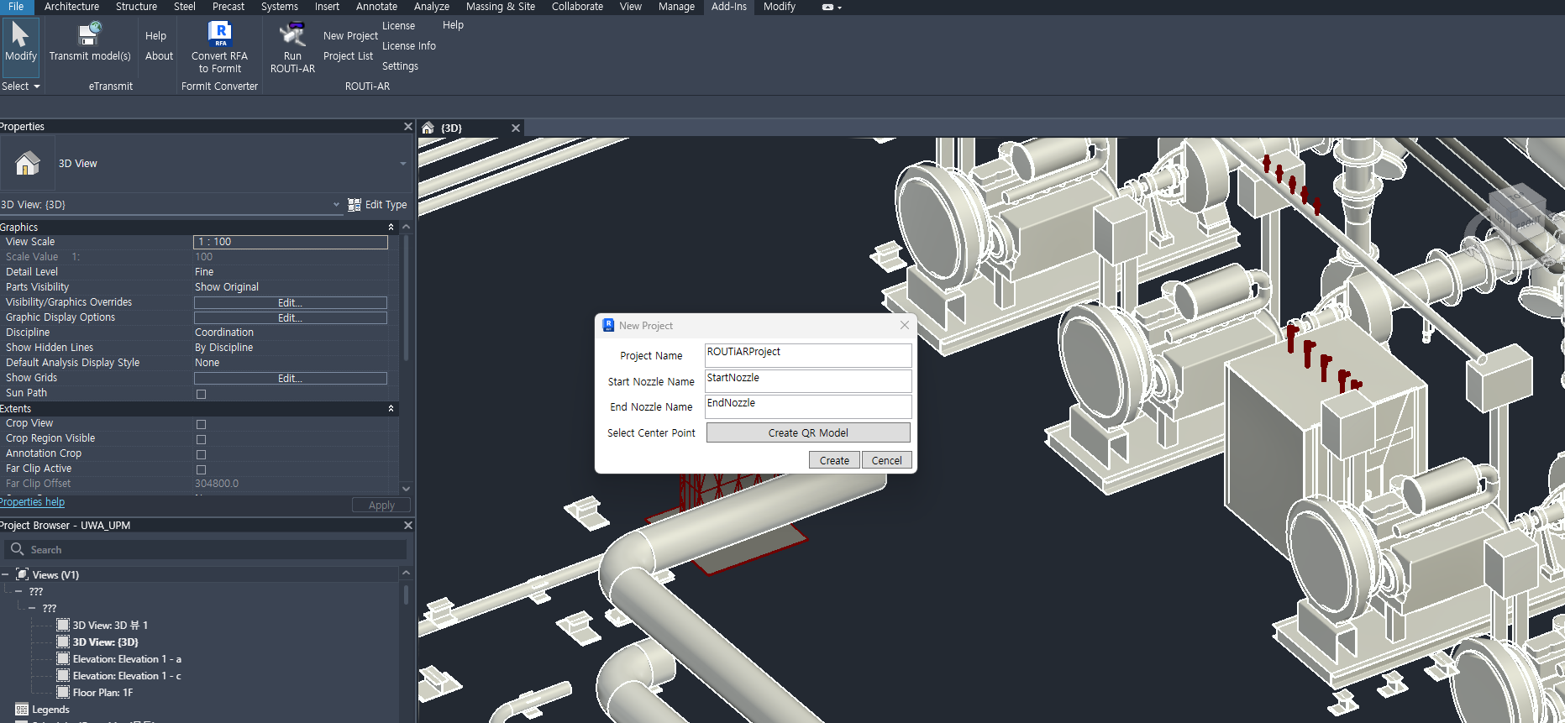Screen dimensions: 1565x723
Task: Select the Modify arrow tool
Action: pyautogui.click(x=20, y=35)
